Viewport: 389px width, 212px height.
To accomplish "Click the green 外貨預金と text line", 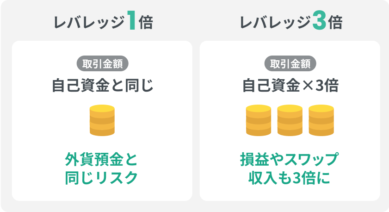I will (x=101, y=159).
